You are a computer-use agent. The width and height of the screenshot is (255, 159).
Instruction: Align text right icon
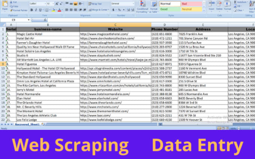[75, 10]
